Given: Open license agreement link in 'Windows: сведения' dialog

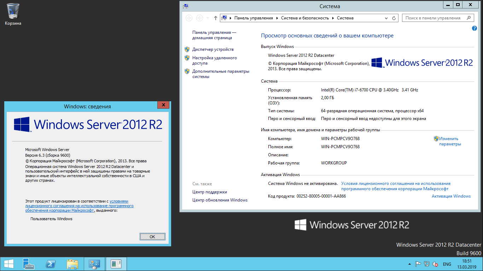Looking at the screenshot, I should coord(79,206).
